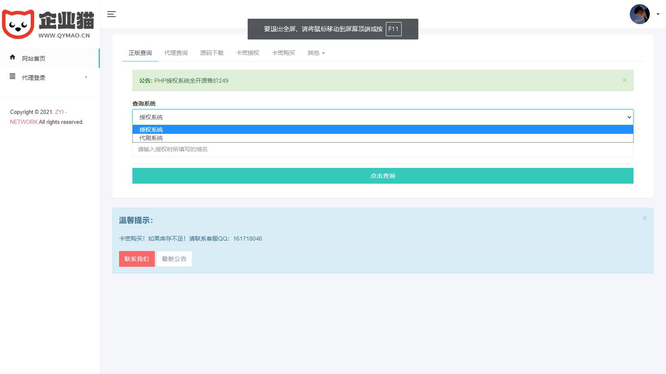This screenshot has width=666, height=374.
Task: Click the red 联系我们 button
Action: [137, 259]
